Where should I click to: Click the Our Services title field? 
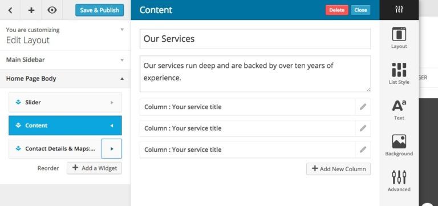point(255,39)
